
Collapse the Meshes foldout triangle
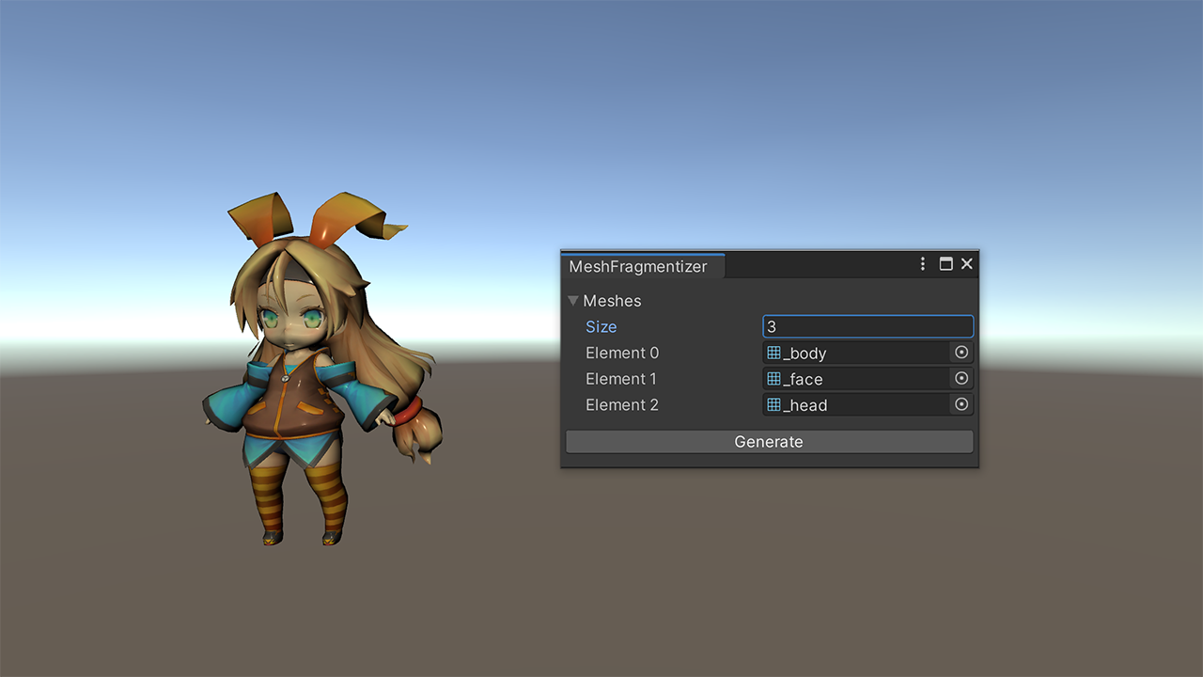point(573,301)
